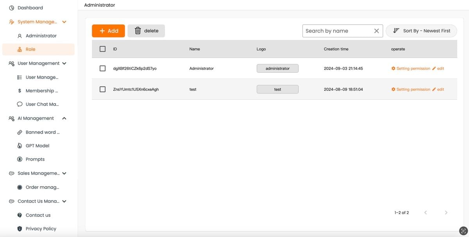Tick the checkbox for test role
This screenshot has height=237, width=469.
tap(102, 89)
